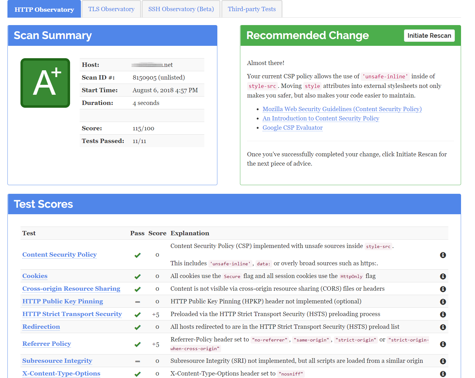Open info icon for HTTP Public Key Pinning row
Screen dimensions: 475x378
tap(443, 302)
